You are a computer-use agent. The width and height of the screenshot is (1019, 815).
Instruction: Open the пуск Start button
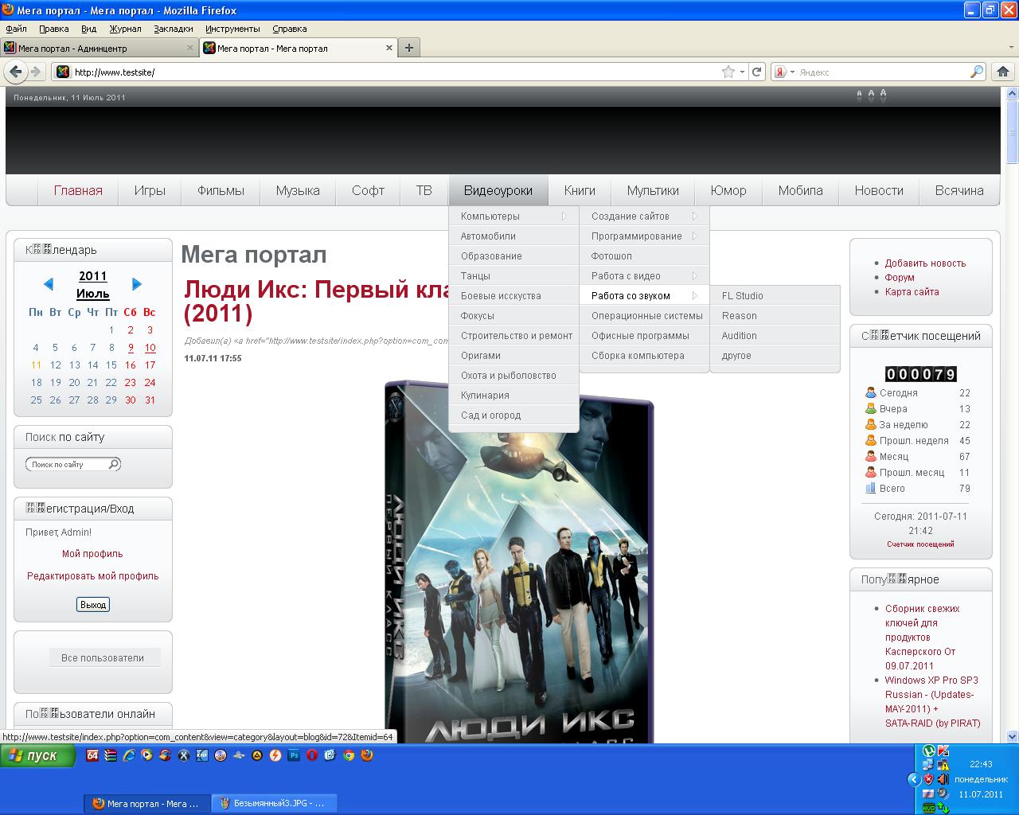(x=37, y=755)
